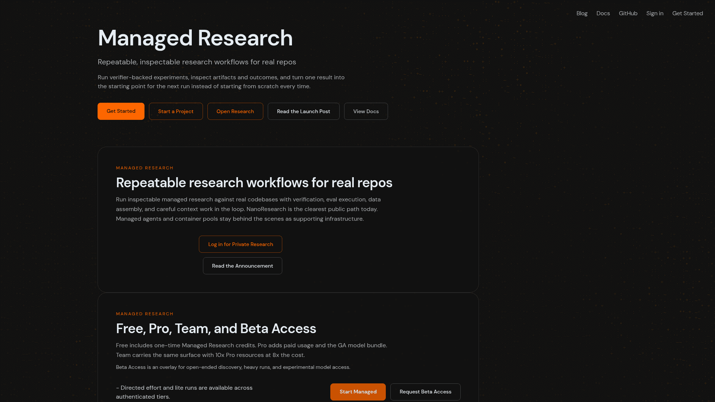Screen dimensions: 715x402
Task: Open the View Docs button
Action: pos(366,111)
